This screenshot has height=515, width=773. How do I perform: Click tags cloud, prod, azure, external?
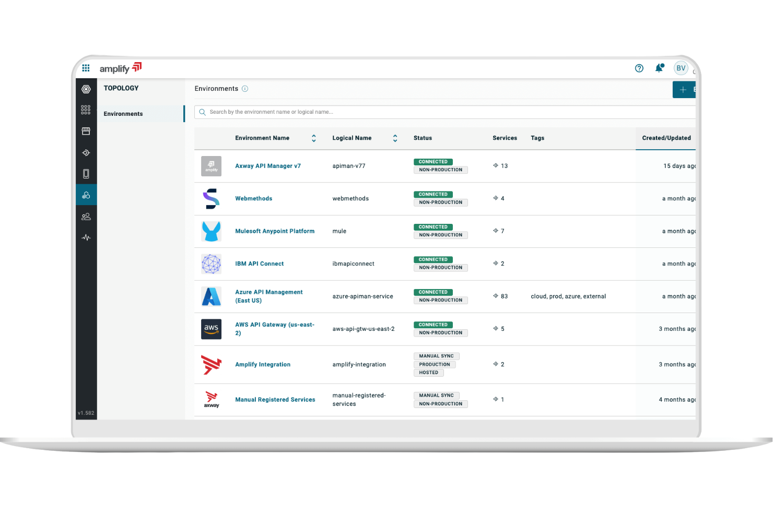coord(568,296)
